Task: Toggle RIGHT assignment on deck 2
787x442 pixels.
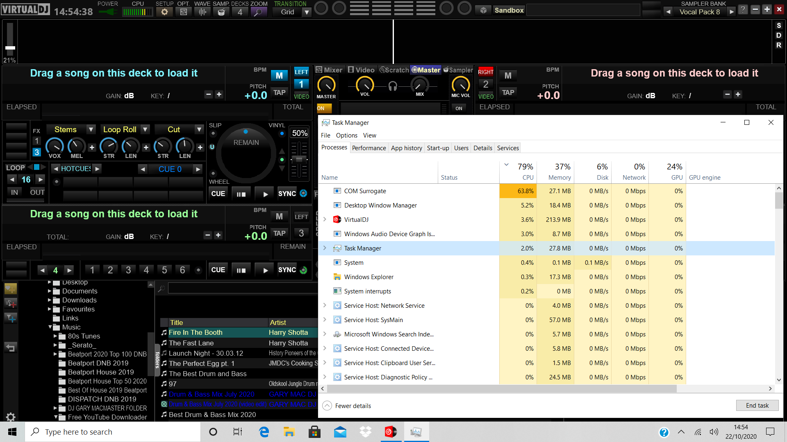Action: coord(486,72)
